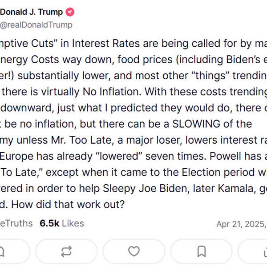
Task: Open the @realDonaldTrump handle link
Action: pyautogui.click(x=36, y=25)
